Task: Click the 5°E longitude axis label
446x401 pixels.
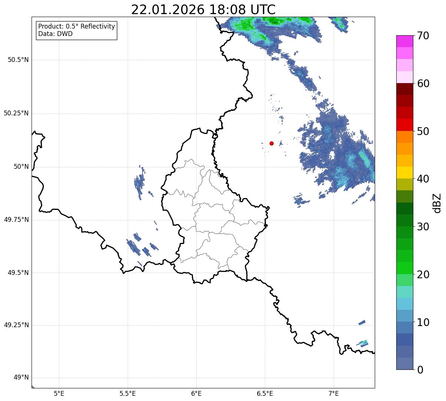Action: tap(59, 394)
